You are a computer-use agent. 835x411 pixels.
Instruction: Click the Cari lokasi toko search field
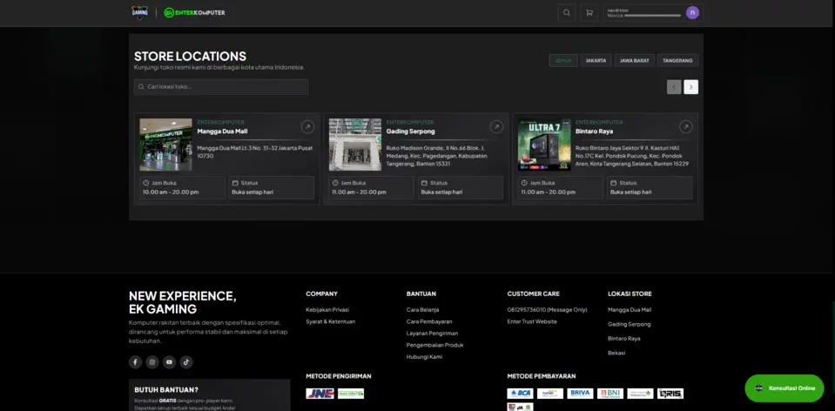click(221, 87)
